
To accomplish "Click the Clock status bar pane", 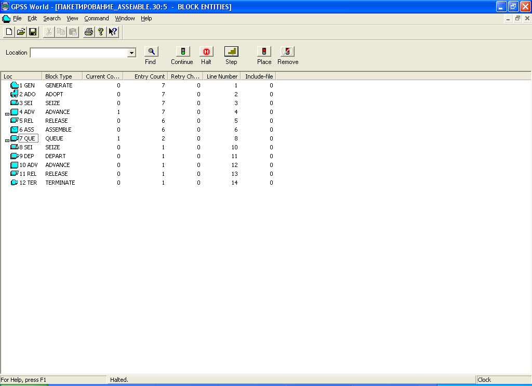I will [x=504, y=380].
